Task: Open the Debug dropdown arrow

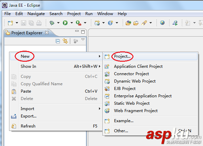Action: click(x=59, y=23)
